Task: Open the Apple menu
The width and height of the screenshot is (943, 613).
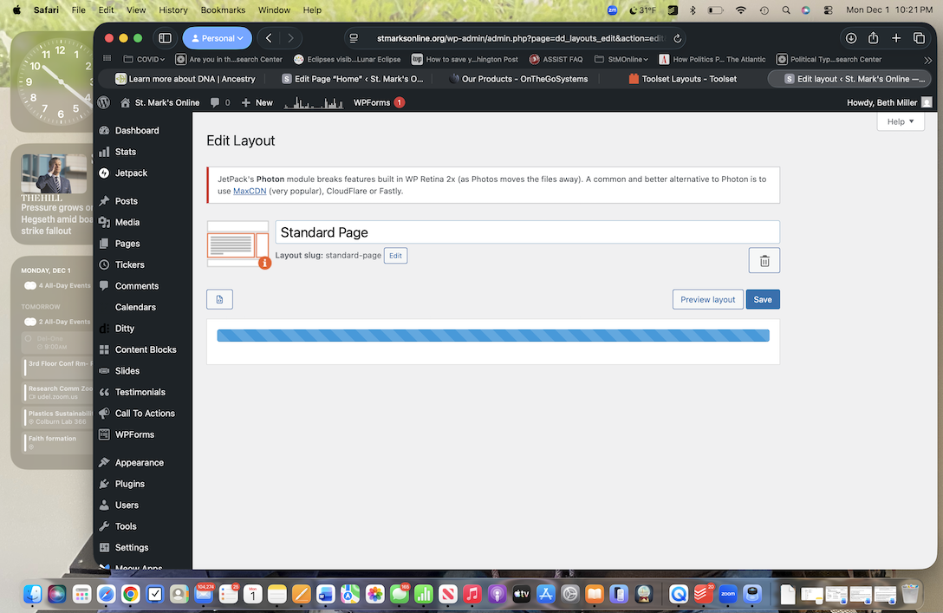Action: pyautogui.click(x=16, y=10)
